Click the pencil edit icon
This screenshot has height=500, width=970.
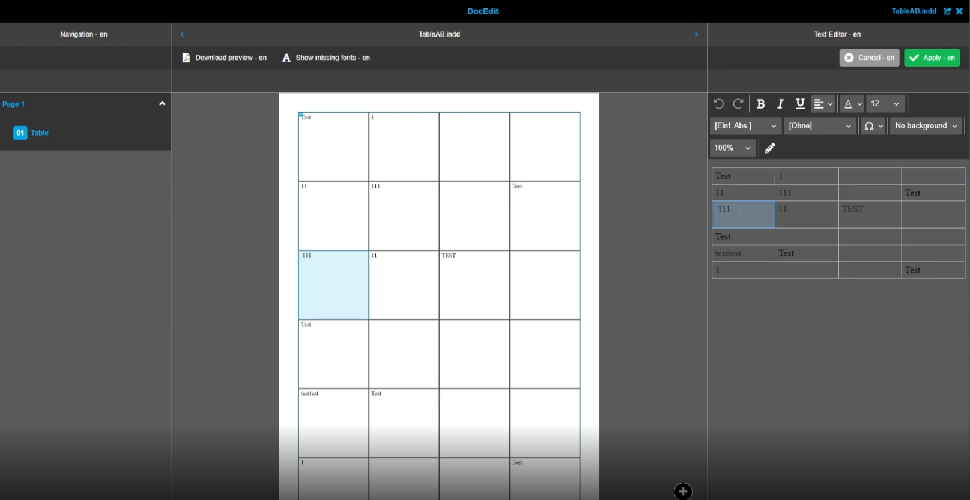click(x=770, y=148)
